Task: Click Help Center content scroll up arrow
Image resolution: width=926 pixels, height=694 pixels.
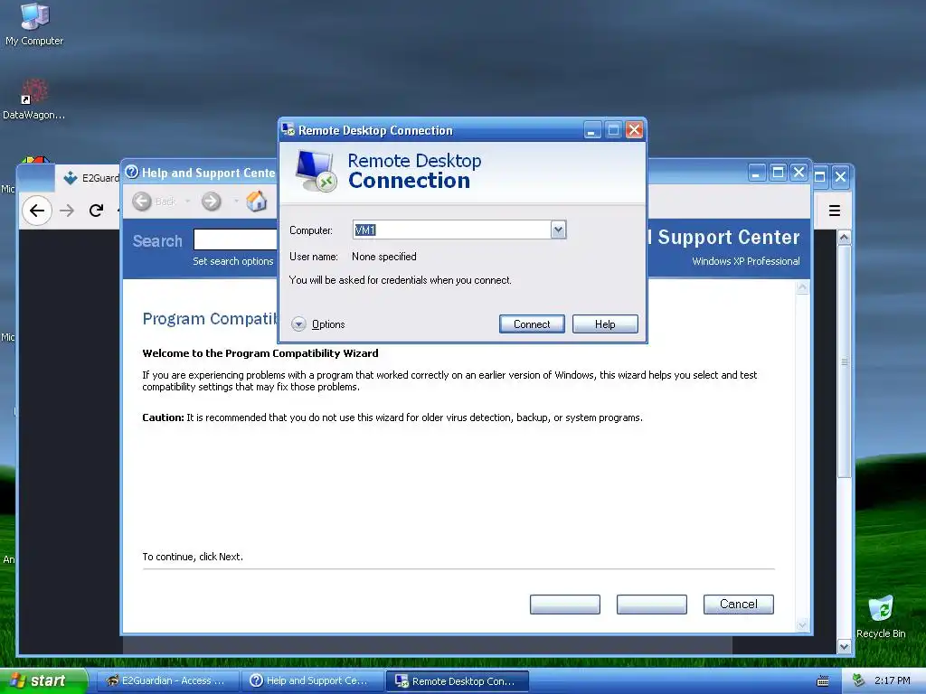Action: point(802,287)
